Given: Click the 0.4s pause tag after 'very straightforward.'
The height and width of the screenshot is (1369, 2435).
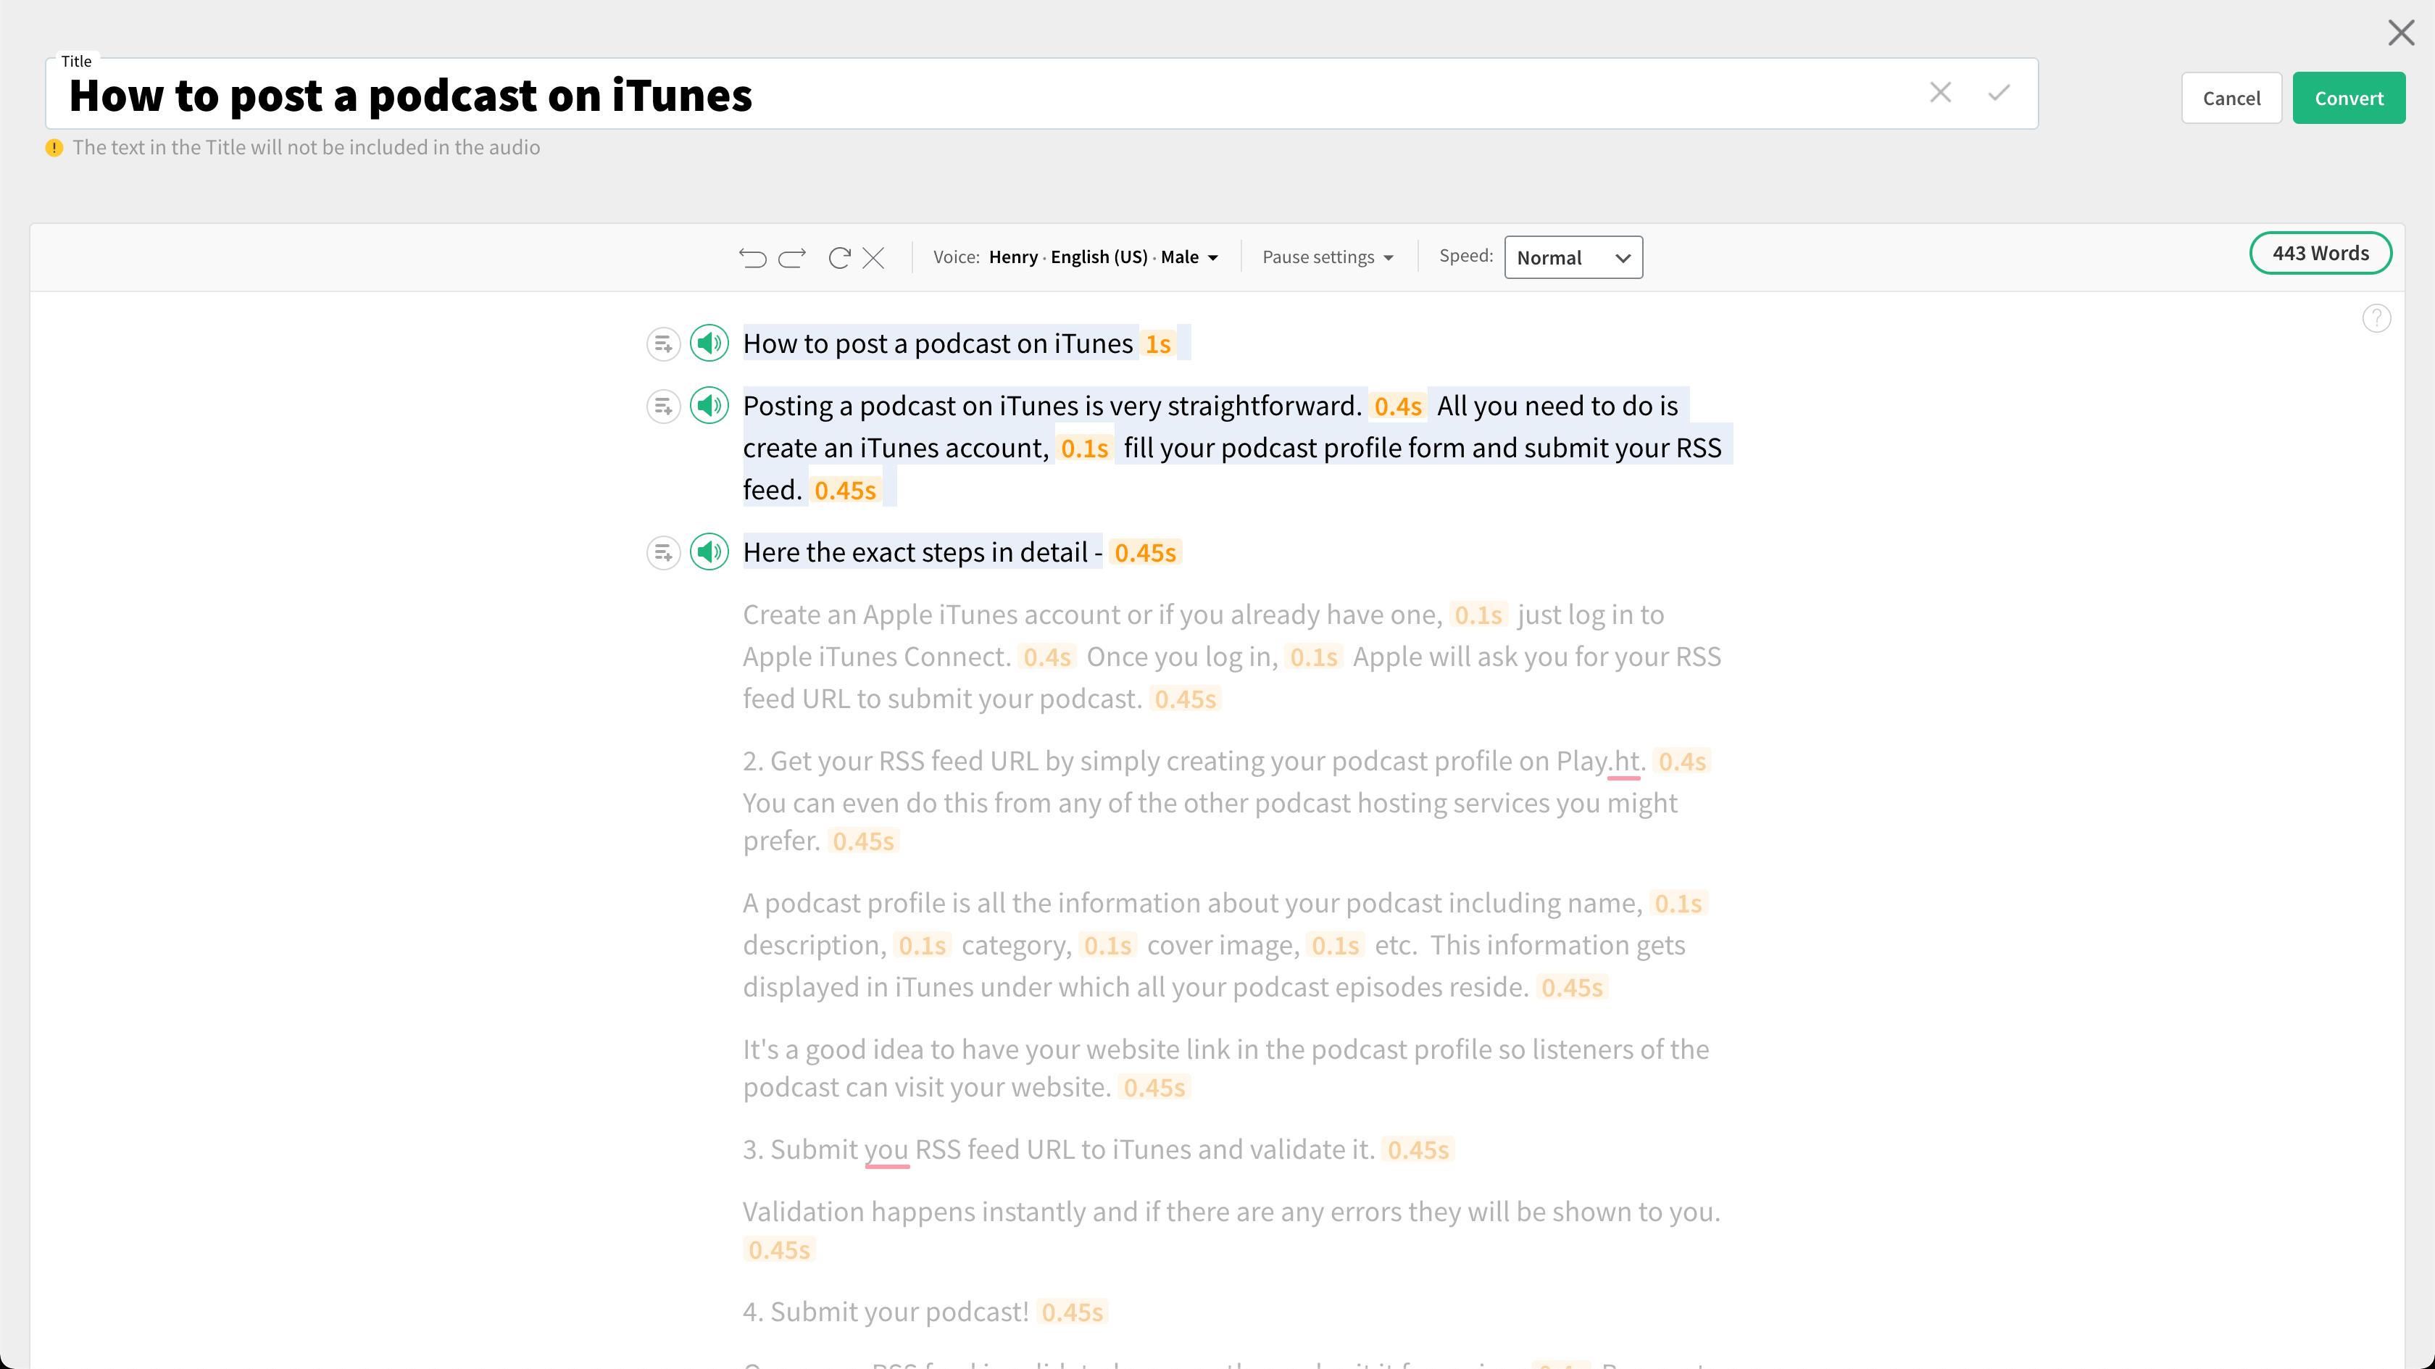Looking at the screenshot, I should tap(1397, 407).
